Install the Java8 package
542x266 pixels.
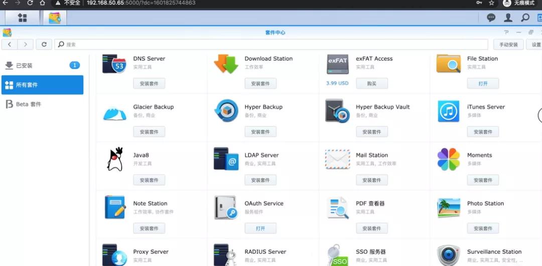tap(149, 180)
